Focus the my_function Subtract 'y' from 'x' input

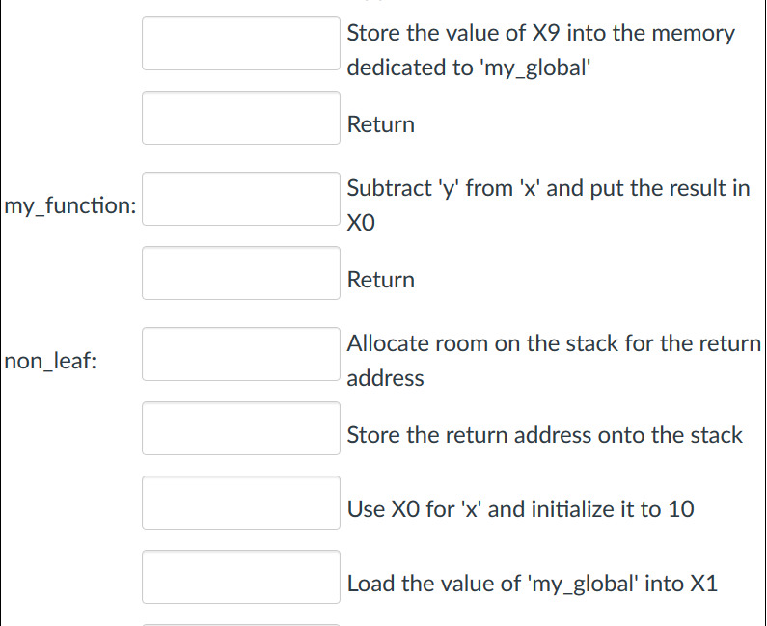[x=241, y=199]
